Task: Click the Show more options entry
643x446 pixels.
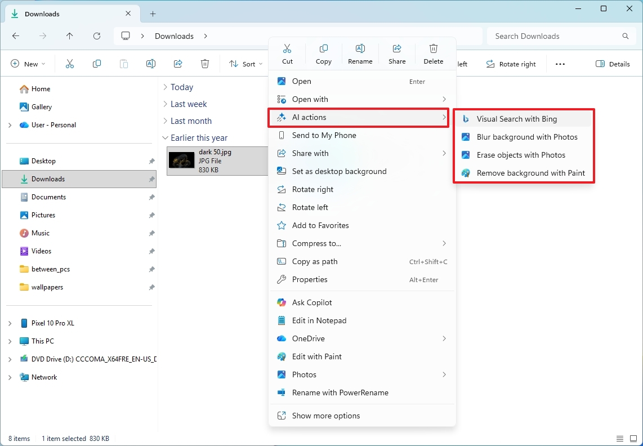Action: coord(326,416)
